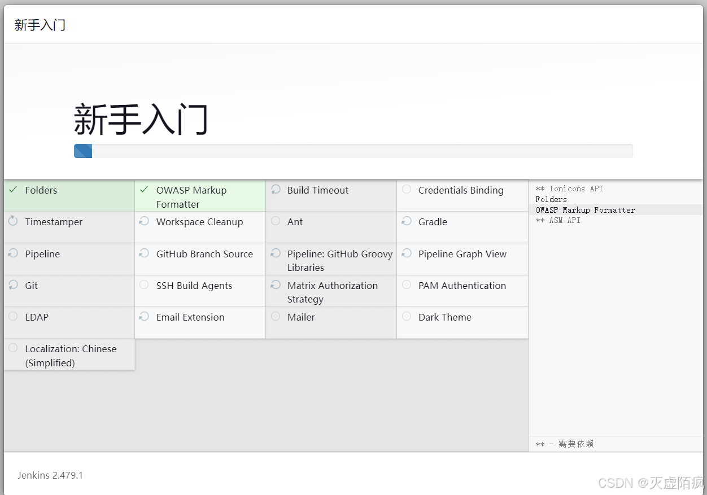The width and height of the screenshot is (707, 495).
Task: Click the spinner icon beside Workspace Cleanup
Action: tap(144, 221)
